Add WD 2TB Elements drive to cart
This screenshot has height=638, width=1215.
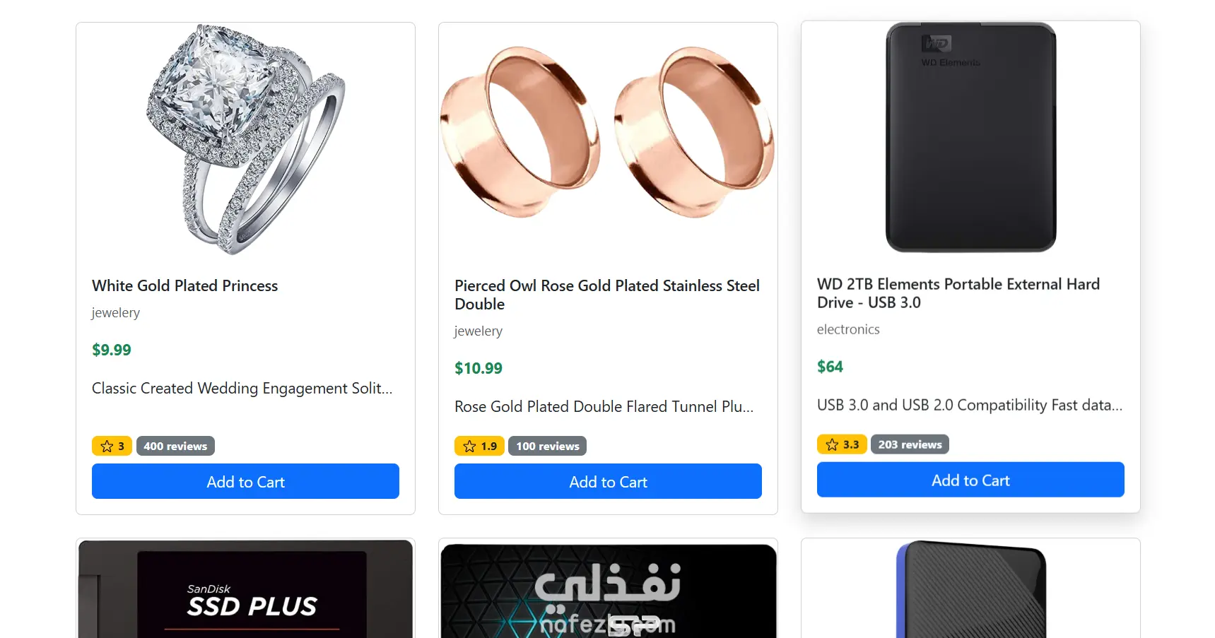pyautogui.click(x=970, y=480)
